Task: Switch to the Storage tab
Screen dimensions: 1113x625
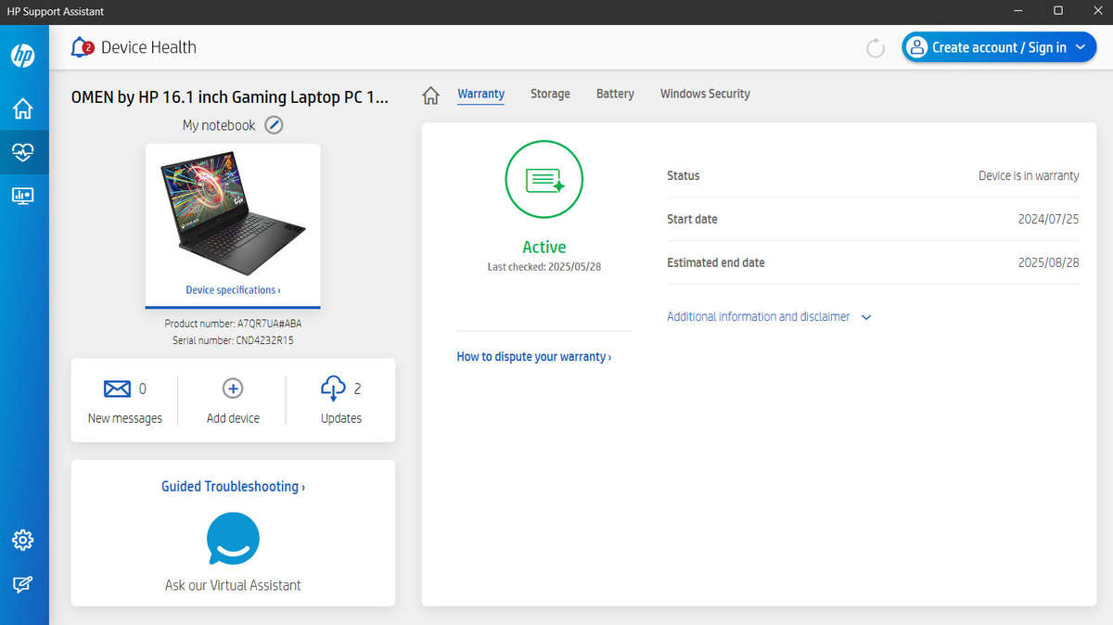Action: [x=550, y=94]
